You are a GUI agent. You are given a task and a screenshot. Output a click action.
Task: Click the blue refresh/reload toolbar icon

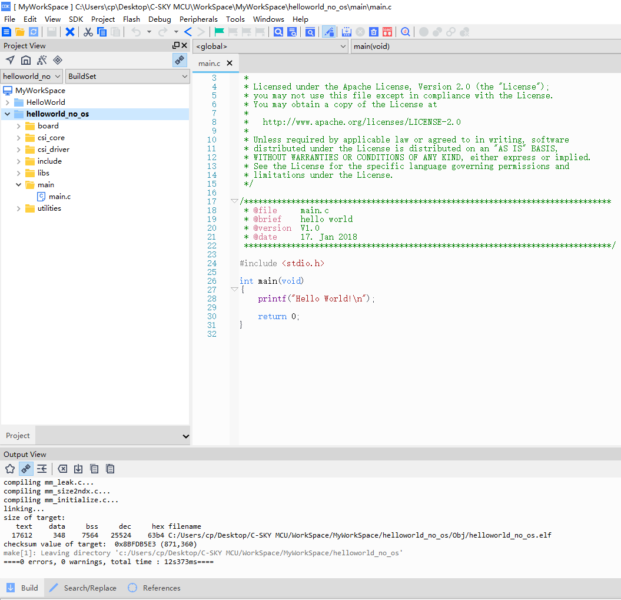[x=34, y=32]
